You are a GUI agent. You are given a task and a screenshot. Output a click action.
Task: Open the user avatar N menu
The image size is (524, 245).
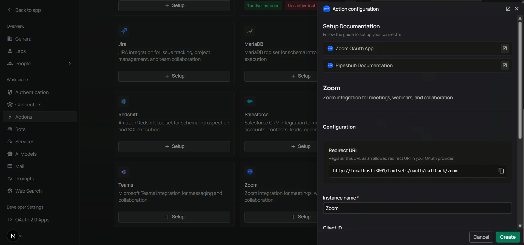13,236
